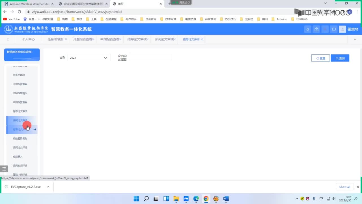Viewport: 362px width, 204px height.
Task: Click the browser reload button
Action: 19,12
